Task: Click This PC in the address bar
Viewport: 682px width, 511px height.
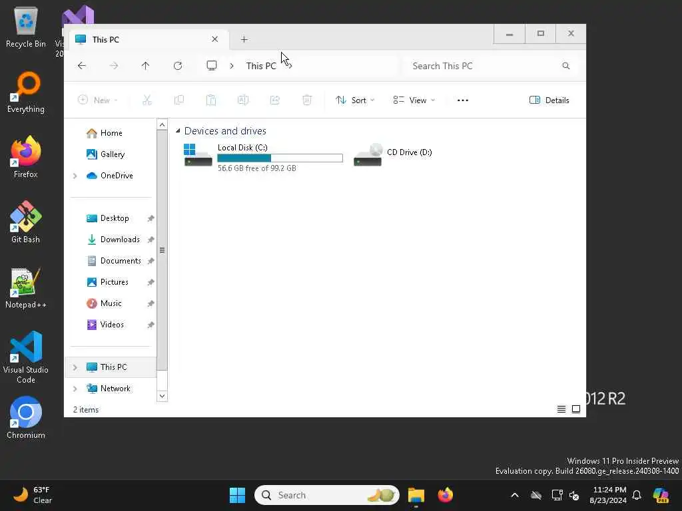Action: pyautogui.click(x=261, y=66)
